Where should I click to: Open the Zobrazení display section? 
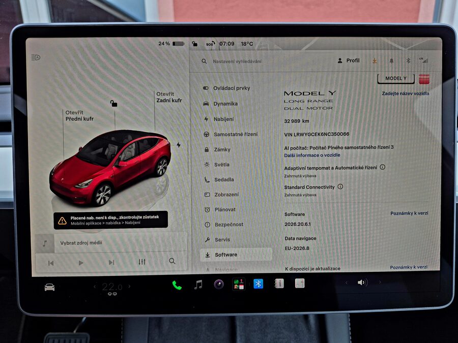tap(226, 194)
